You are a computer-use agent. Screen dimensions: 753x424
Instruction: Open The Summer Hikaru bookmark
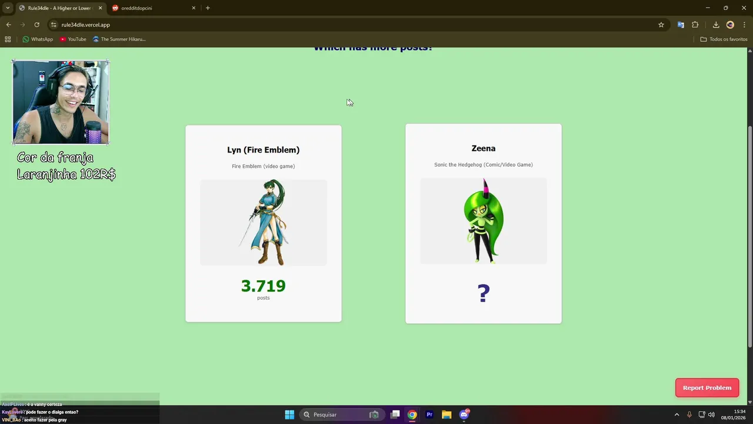119,39
